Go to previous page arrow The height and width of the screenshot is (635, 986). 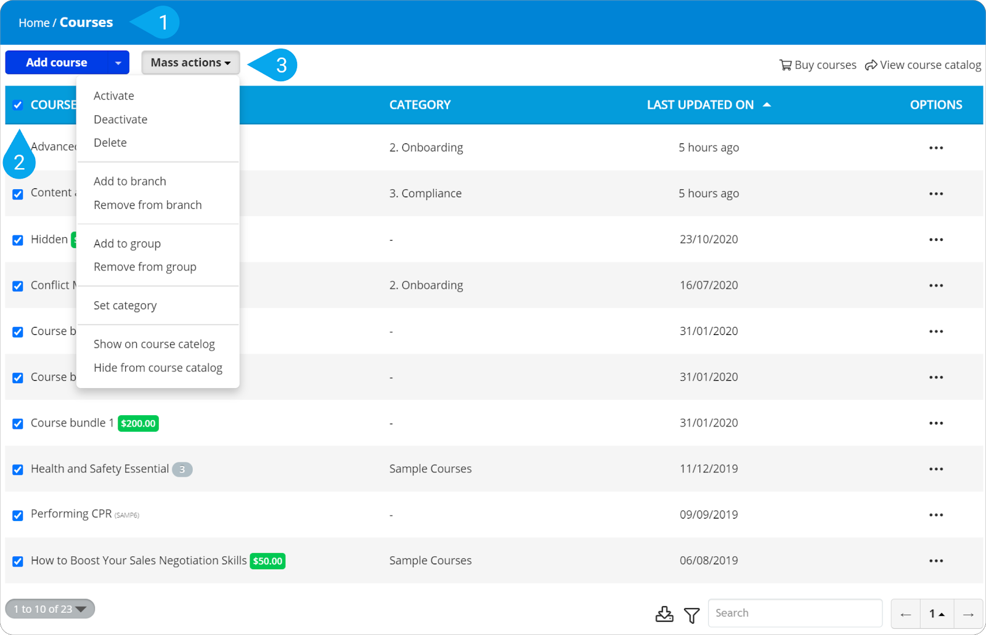click(x=906, y=614)
